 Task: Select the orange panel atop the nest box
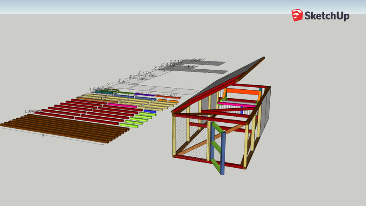(243, 91)
